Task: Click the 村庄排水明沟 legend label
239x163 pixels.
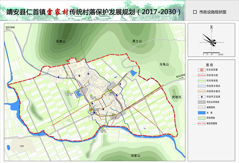Action: (213, 86)
